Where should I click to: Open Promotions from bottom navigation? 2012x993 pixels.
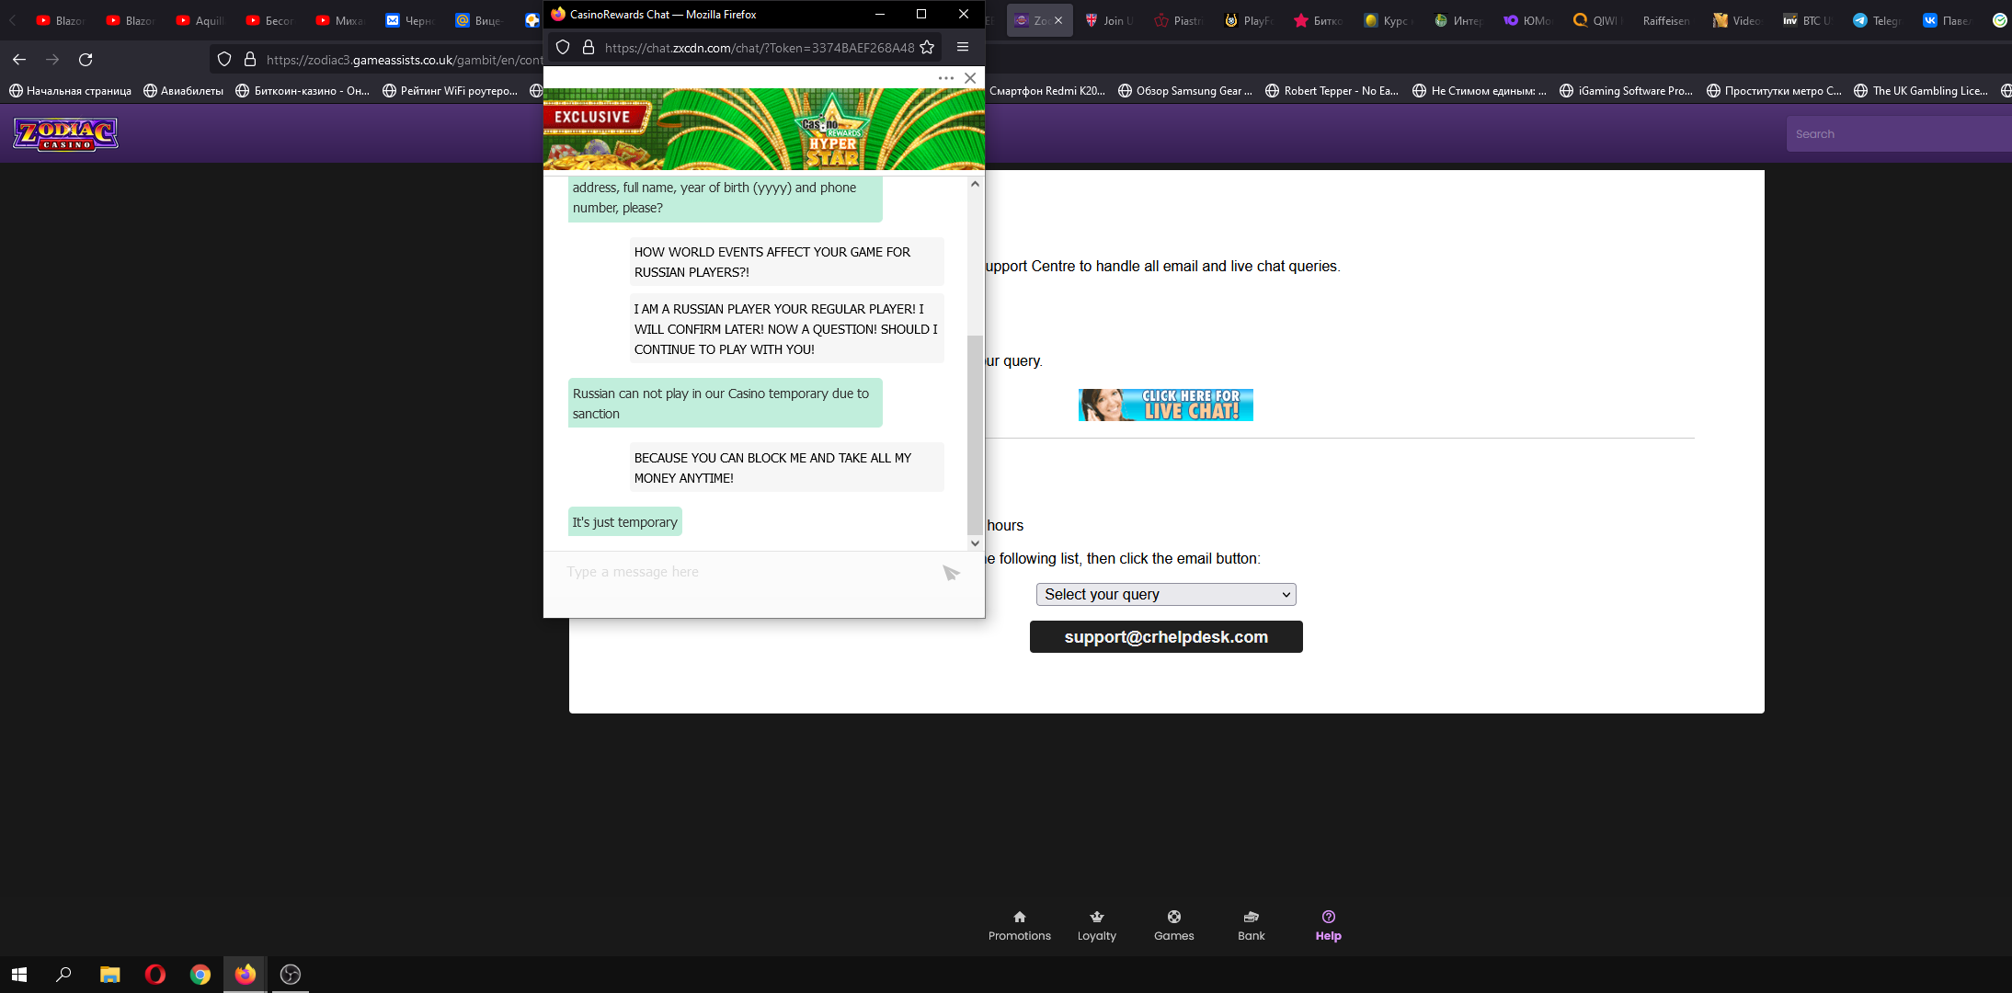click(x=1019, y=925)
